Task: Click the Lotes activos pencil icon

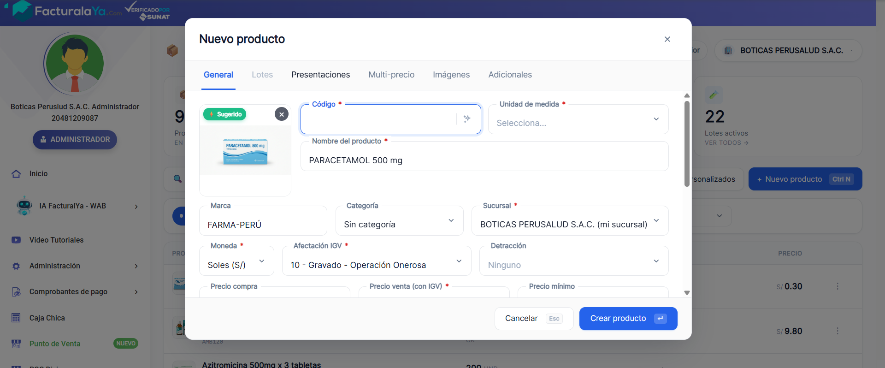Action: (x=714, y=95)
